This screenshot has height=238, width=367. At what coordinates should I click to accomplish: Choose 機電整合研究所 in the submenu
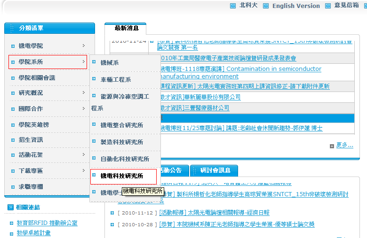coord(122,125)
